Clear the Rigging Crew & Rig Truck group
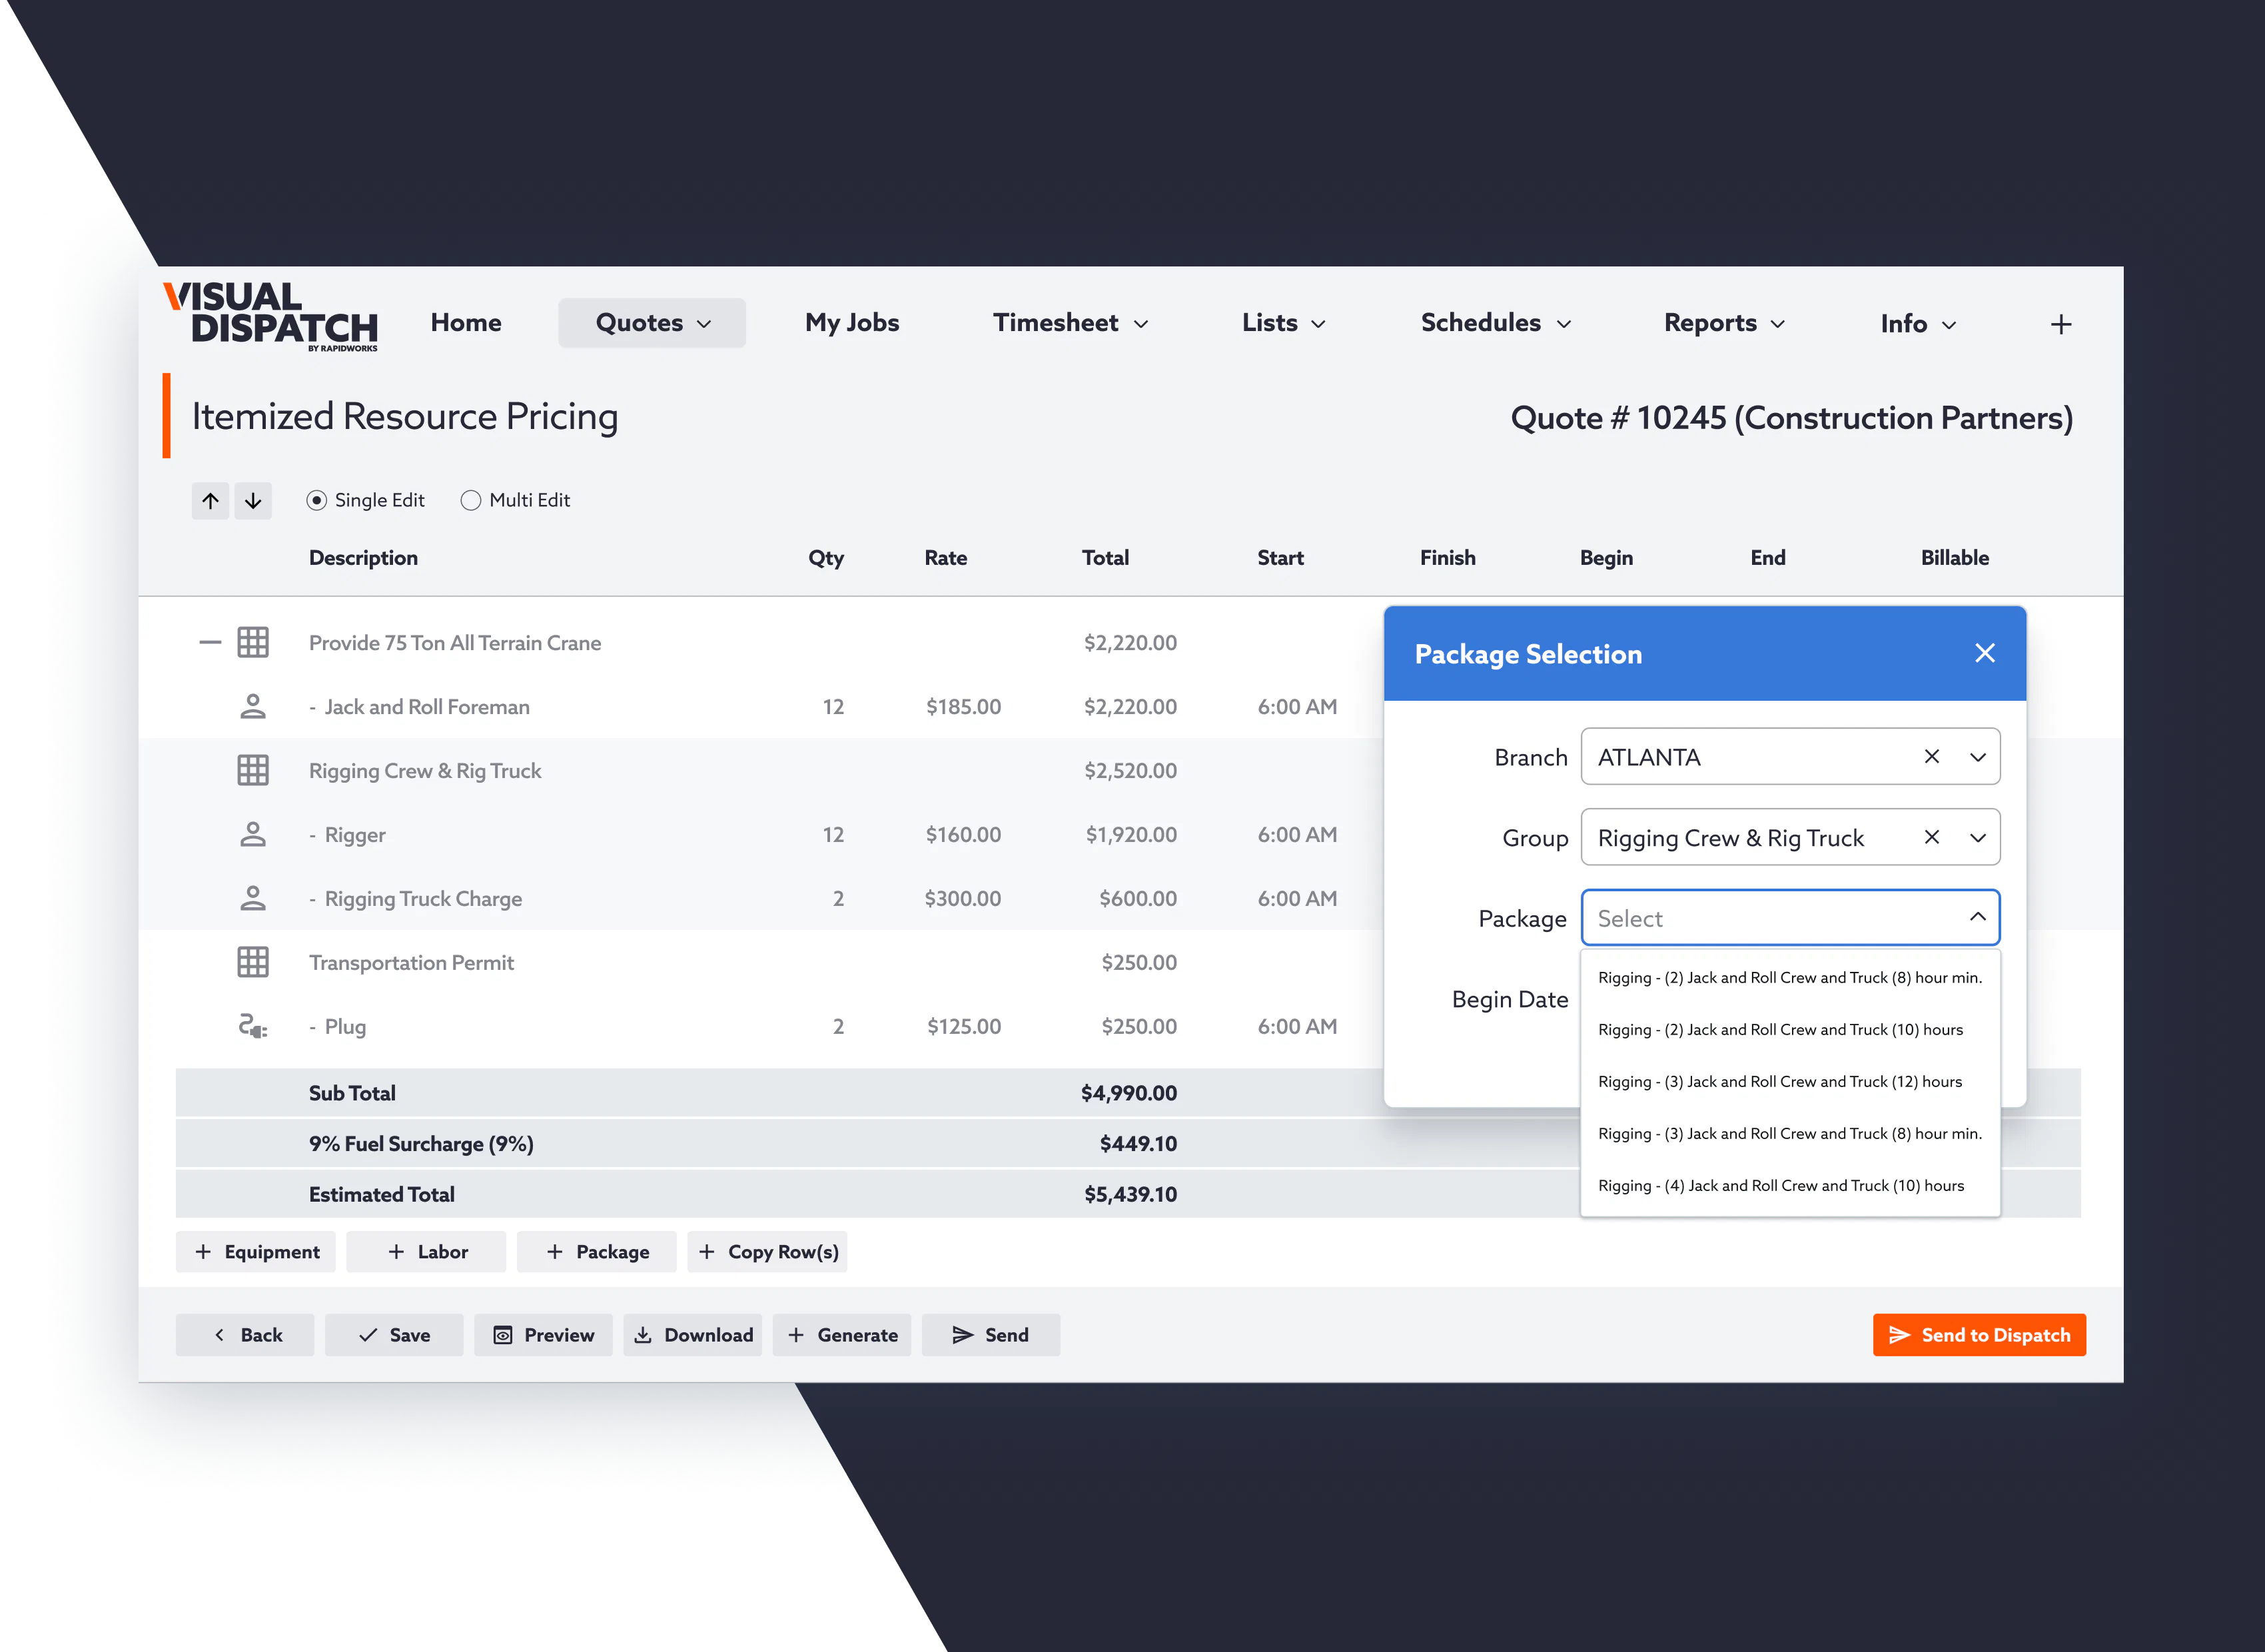Screen dimensions: 2265x1652 1932,837
